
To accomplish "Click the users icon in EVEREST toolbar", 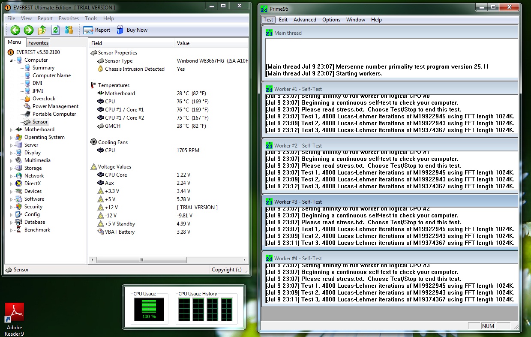I will pos(69,30).
